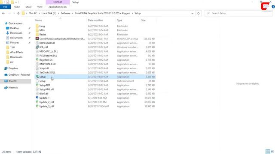This screenshot has width=275, height=154.
Task: Select setup XML Document icon
Action: (x=37, y=81)
